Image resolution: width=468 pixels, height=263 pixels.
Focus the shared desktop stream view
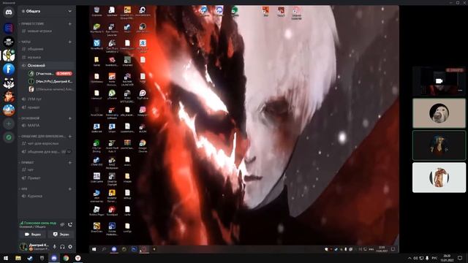[x=244, y=129]
